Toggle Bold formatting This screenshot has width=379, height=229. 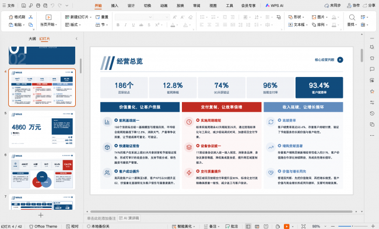(118, 25)
